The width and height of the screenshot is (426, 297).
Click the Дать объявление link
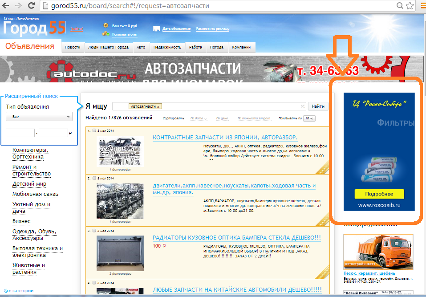pyautogui.click(x=177, y=29)
